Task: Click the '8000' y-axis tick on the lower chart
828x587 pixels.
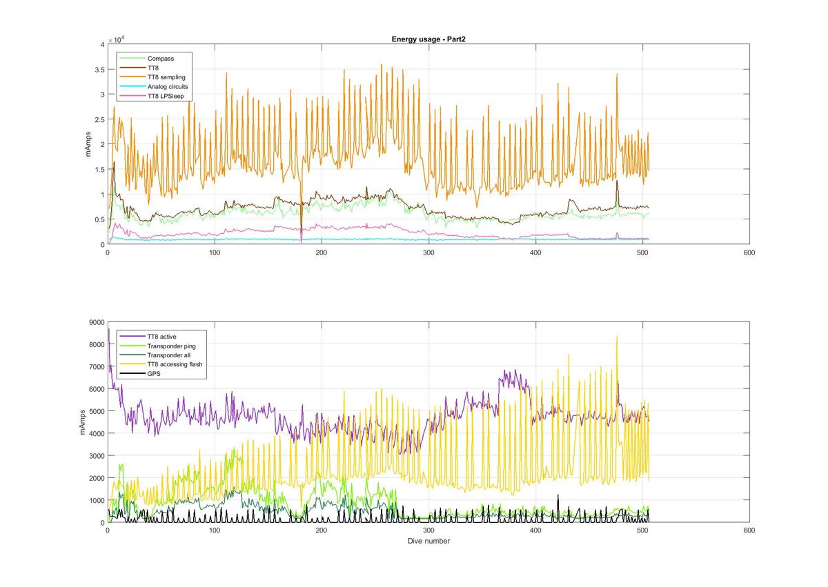Action: (x=97, y=344)
